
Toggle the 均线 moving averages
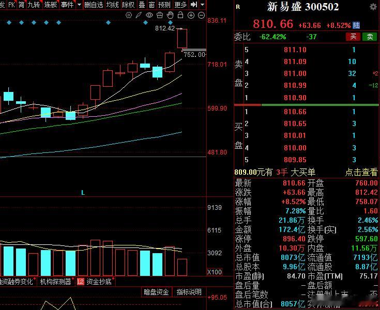click(x=113, y=4)
